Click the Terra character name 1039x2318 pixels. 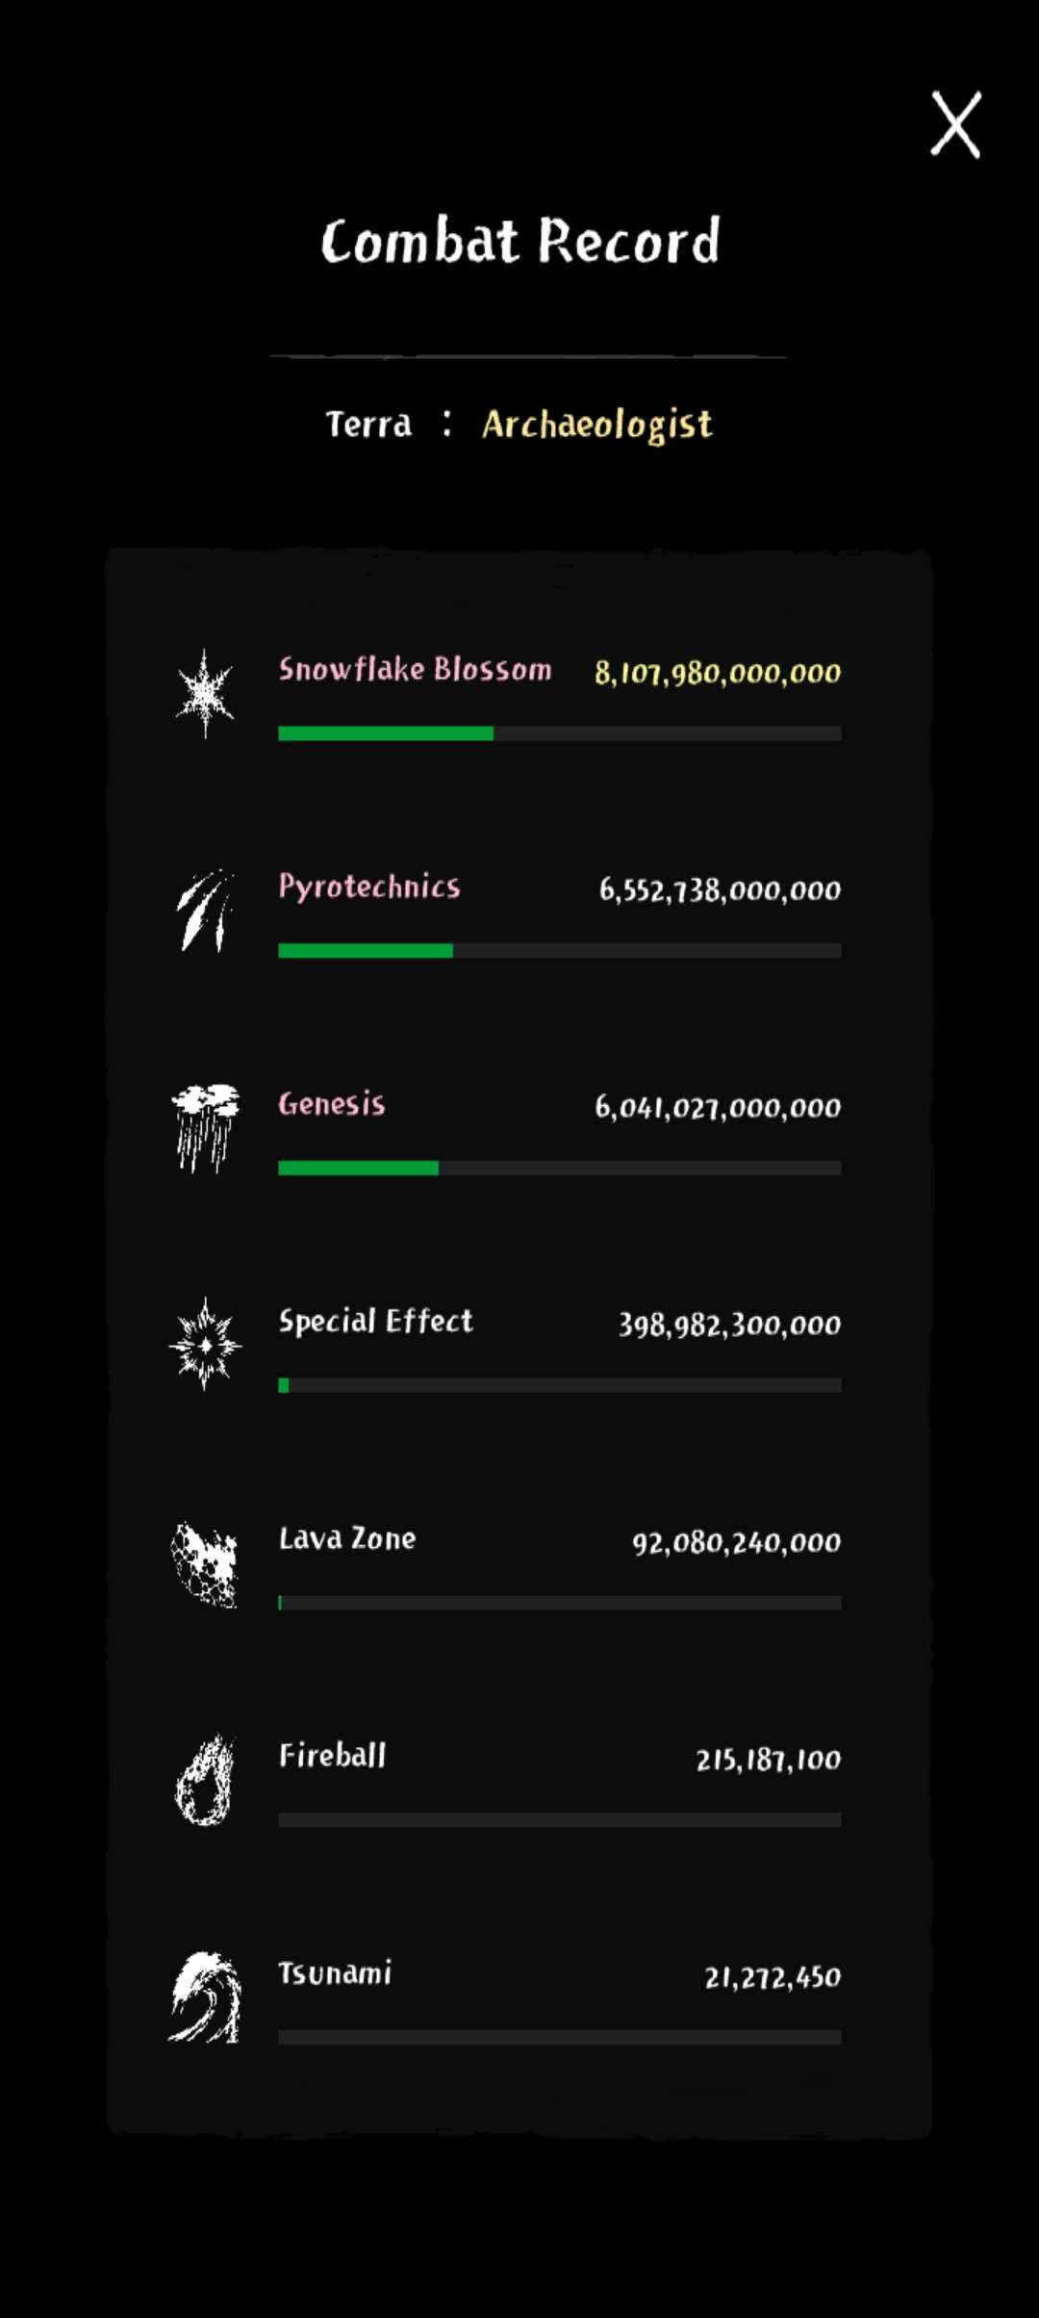coord(368,424)
